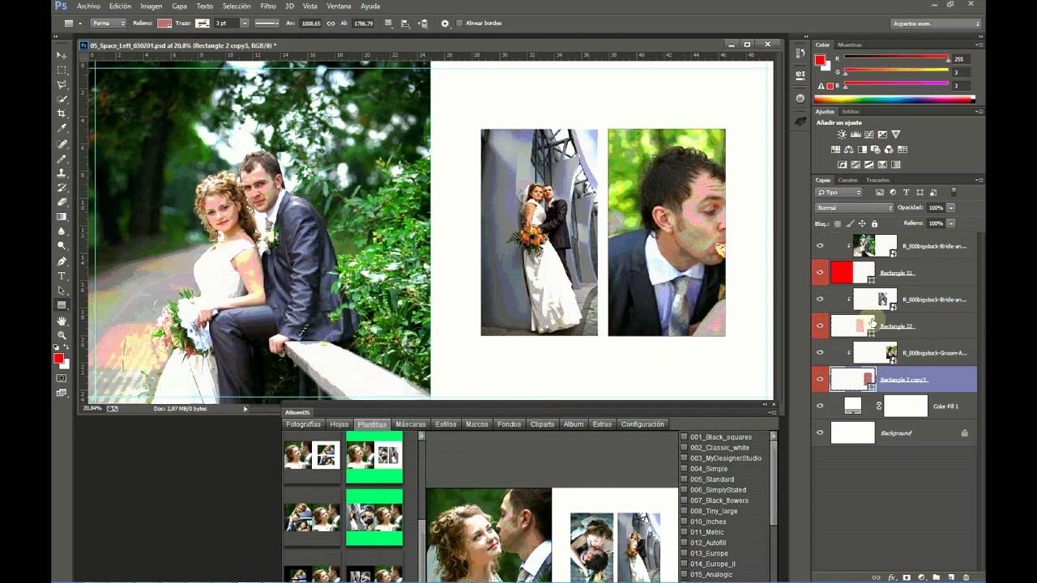Open the Color panel flyout menu
This screenshot has width=1037, height=583.
979,45
